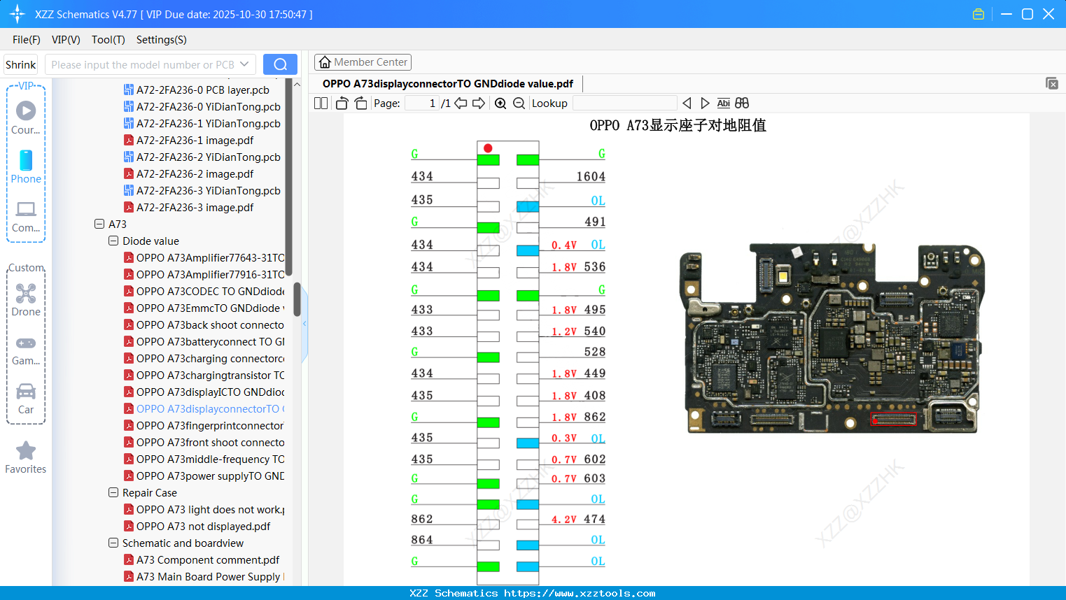1066x600 pixels.
Task: Zoom out of the PDF
Action: [519, 103]
